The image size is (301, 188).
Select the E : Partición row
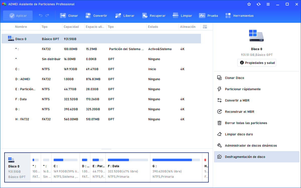(x=101, y=89)
